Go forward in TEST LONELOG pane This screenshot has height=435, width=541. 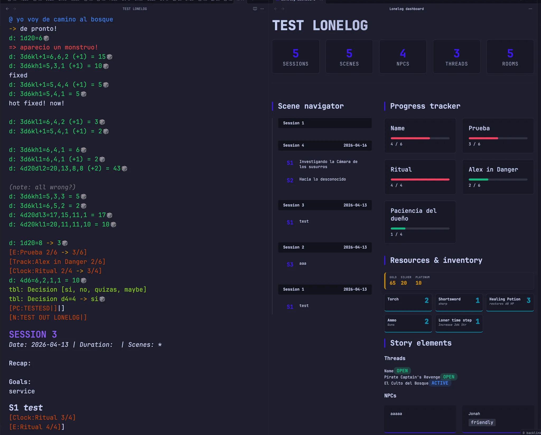point(15,9)
